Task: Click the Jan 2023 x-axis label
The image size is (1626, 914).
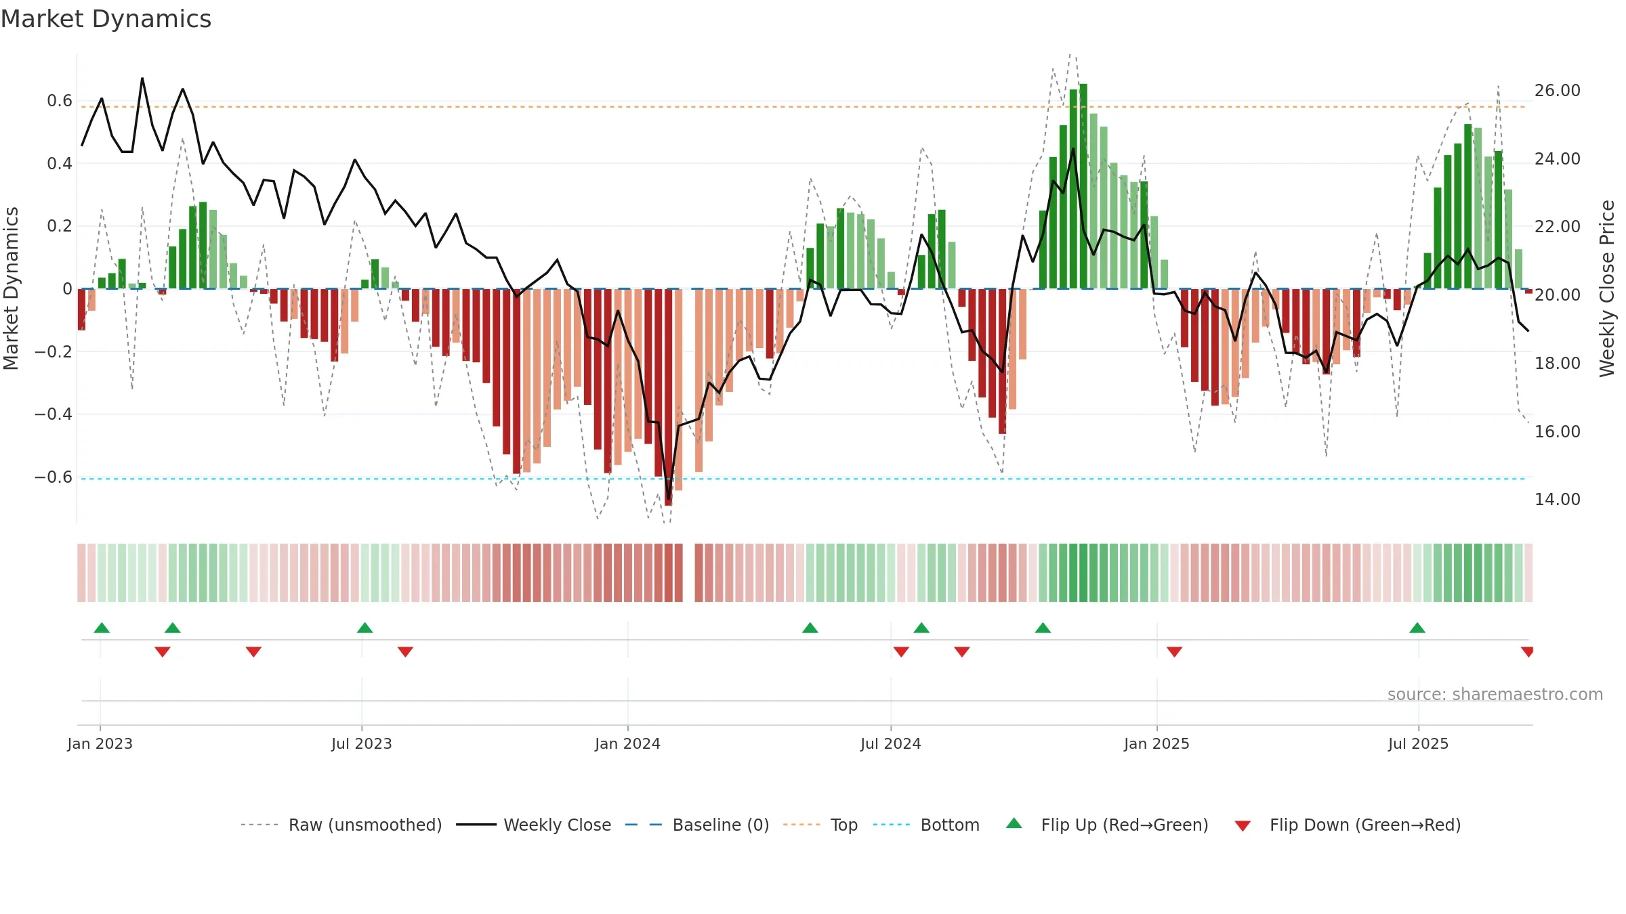Action: [x=100, y=744]
